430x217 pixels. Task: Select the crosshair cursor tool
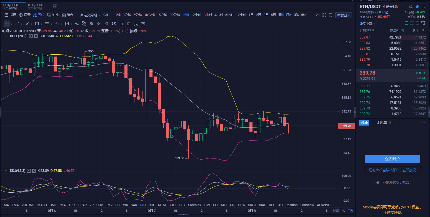pyautogui.click(x=7, y=24)
